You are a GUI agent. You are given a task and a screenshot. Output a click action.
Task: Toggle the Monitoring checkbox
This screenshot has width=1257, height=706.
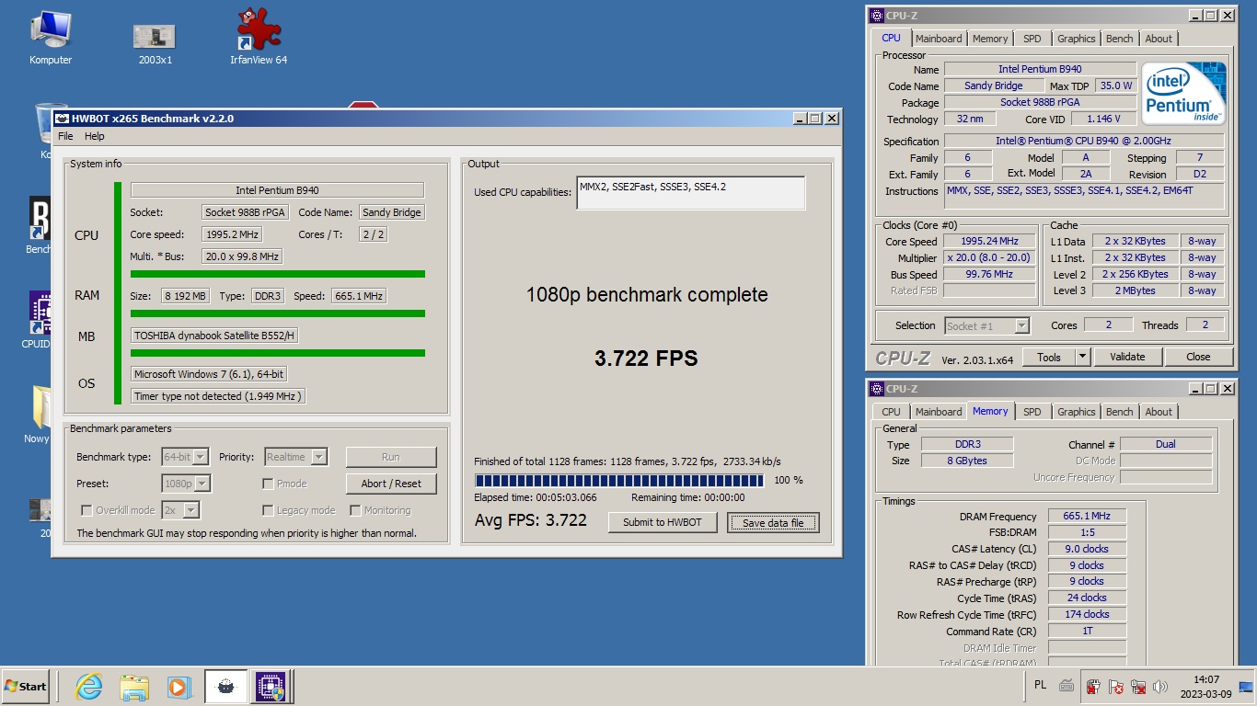pos(355,510)
